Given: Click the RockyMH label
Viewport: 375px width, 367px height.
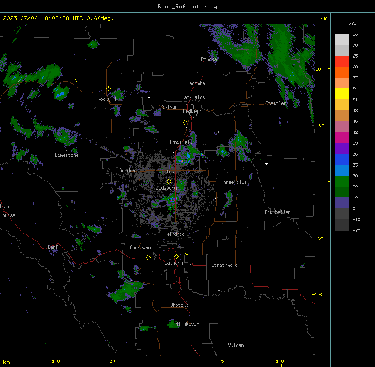Looking at the screenshot, I should click(x=107, y=99).
